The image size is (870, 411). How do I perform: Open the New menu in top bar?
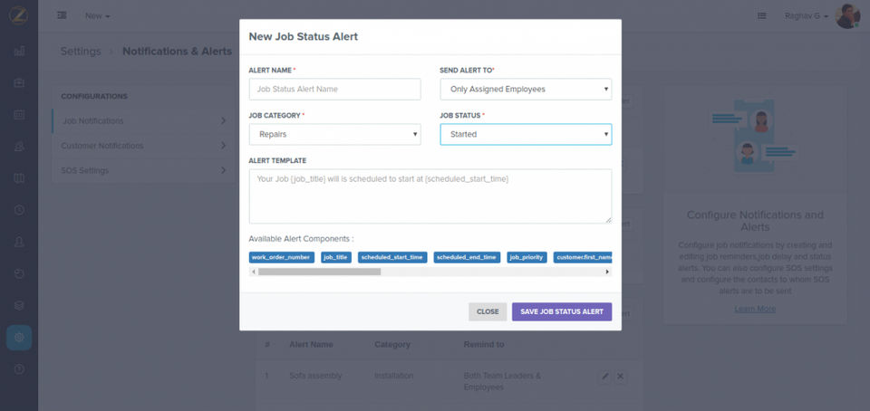97,16
